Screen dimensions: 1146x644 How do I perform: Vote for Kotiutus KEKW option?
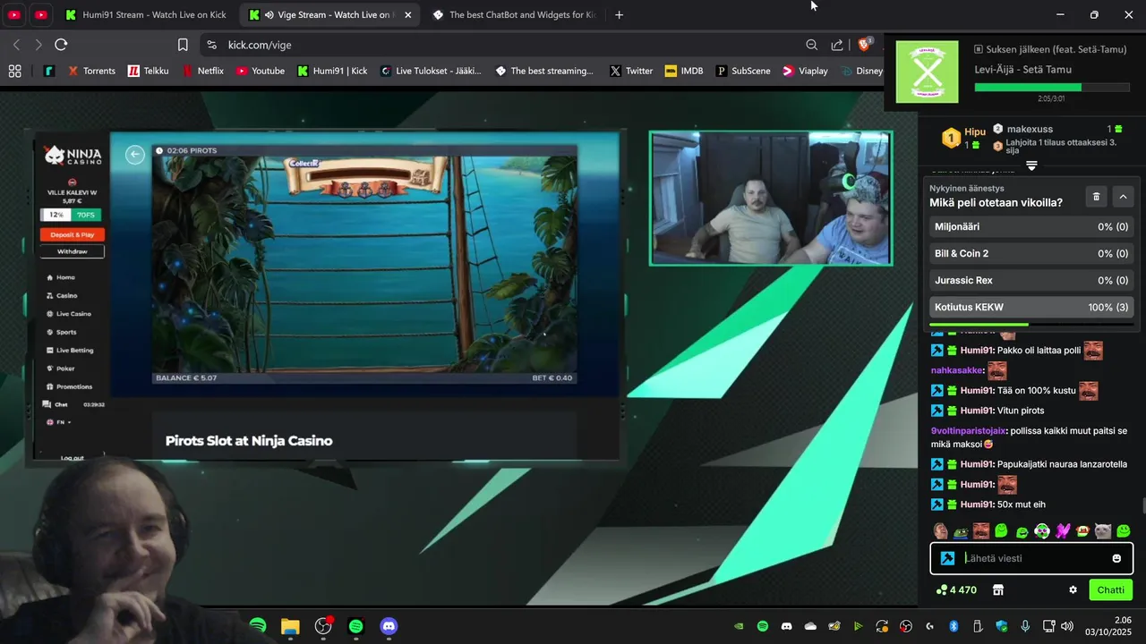(x=1031, y=308)
